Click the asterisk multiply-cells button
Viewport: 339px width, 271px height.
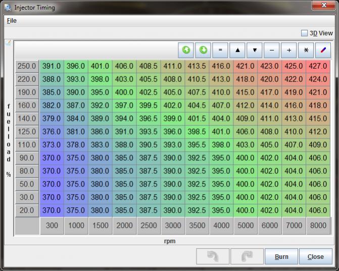click(x=306, y=50)
